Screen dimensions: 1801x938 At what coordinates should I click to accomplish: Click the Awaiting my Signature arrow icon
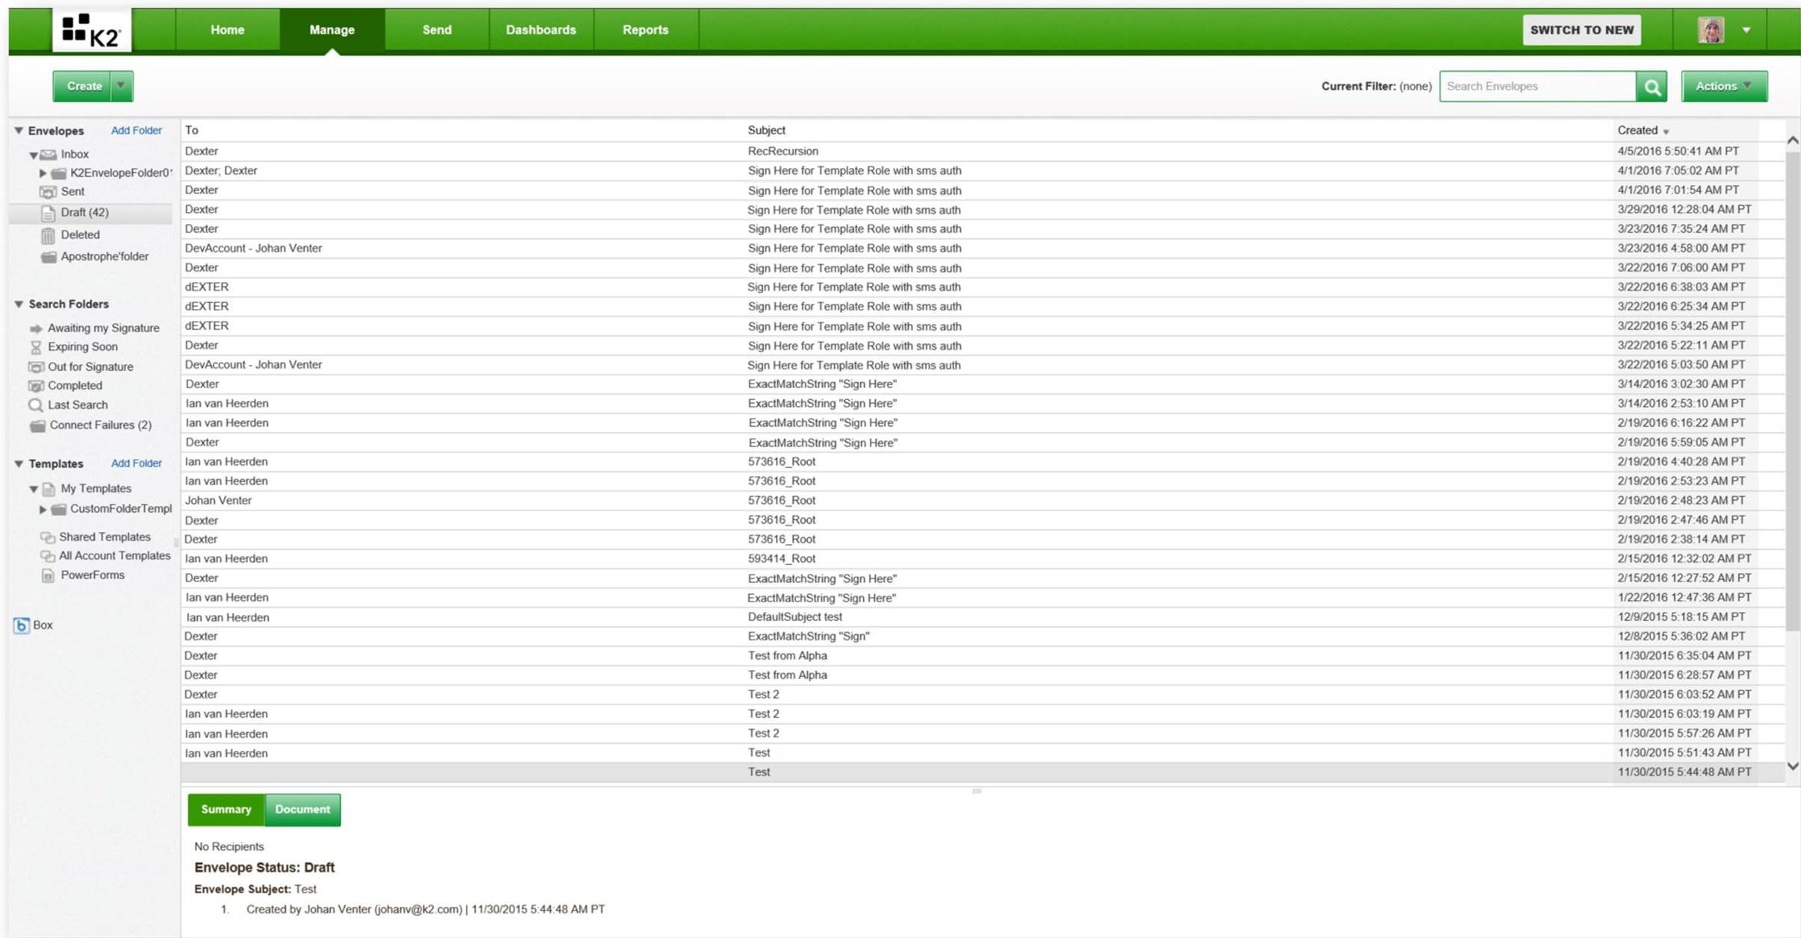pos(36,328)
